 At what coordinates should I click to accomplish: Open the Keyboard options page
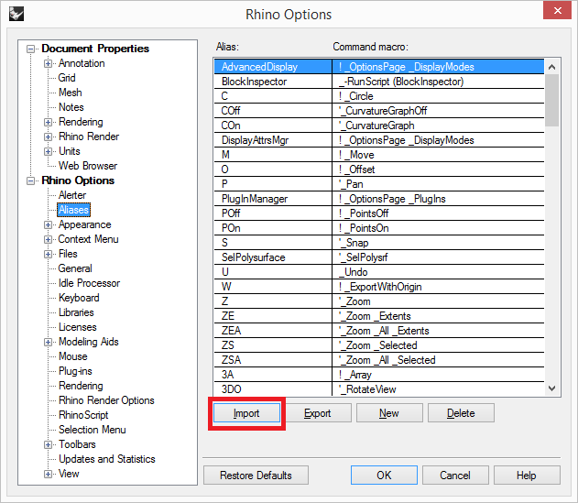click(x=79, y=298)
